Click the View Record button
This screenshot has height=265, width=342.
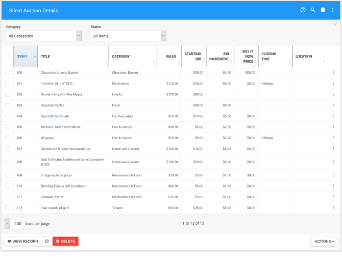(x=23, y=241)
